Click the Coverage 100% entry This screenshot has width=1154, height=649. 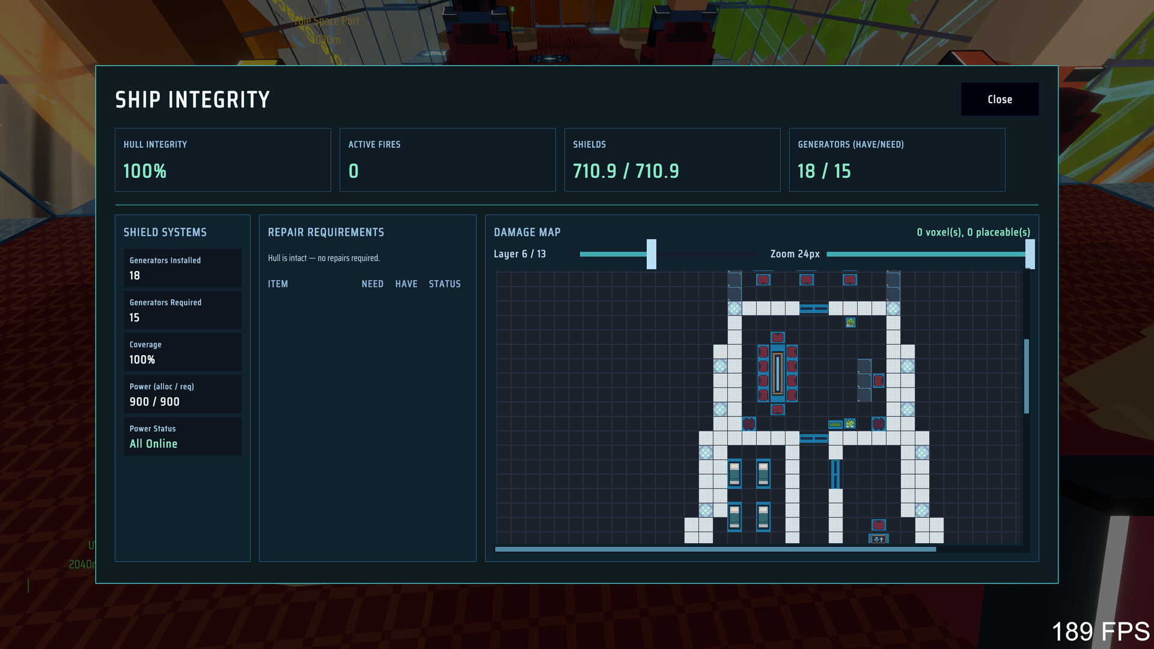pos(183,352)
